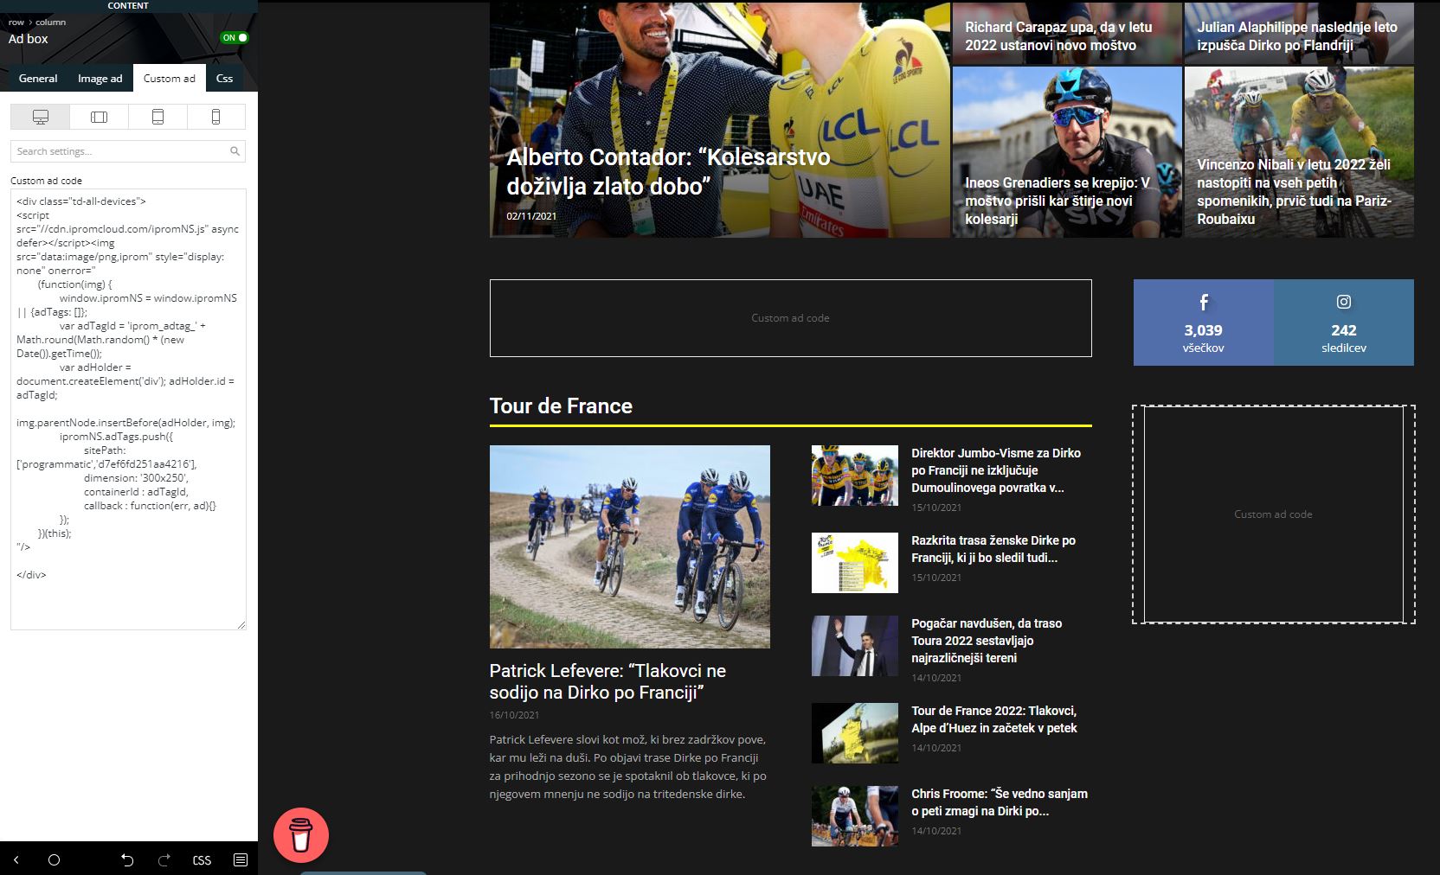The image size is (1440, 875).
Task: Open the Patrick Lefevere cobblestone photo
Action: [x=630, y=546]
